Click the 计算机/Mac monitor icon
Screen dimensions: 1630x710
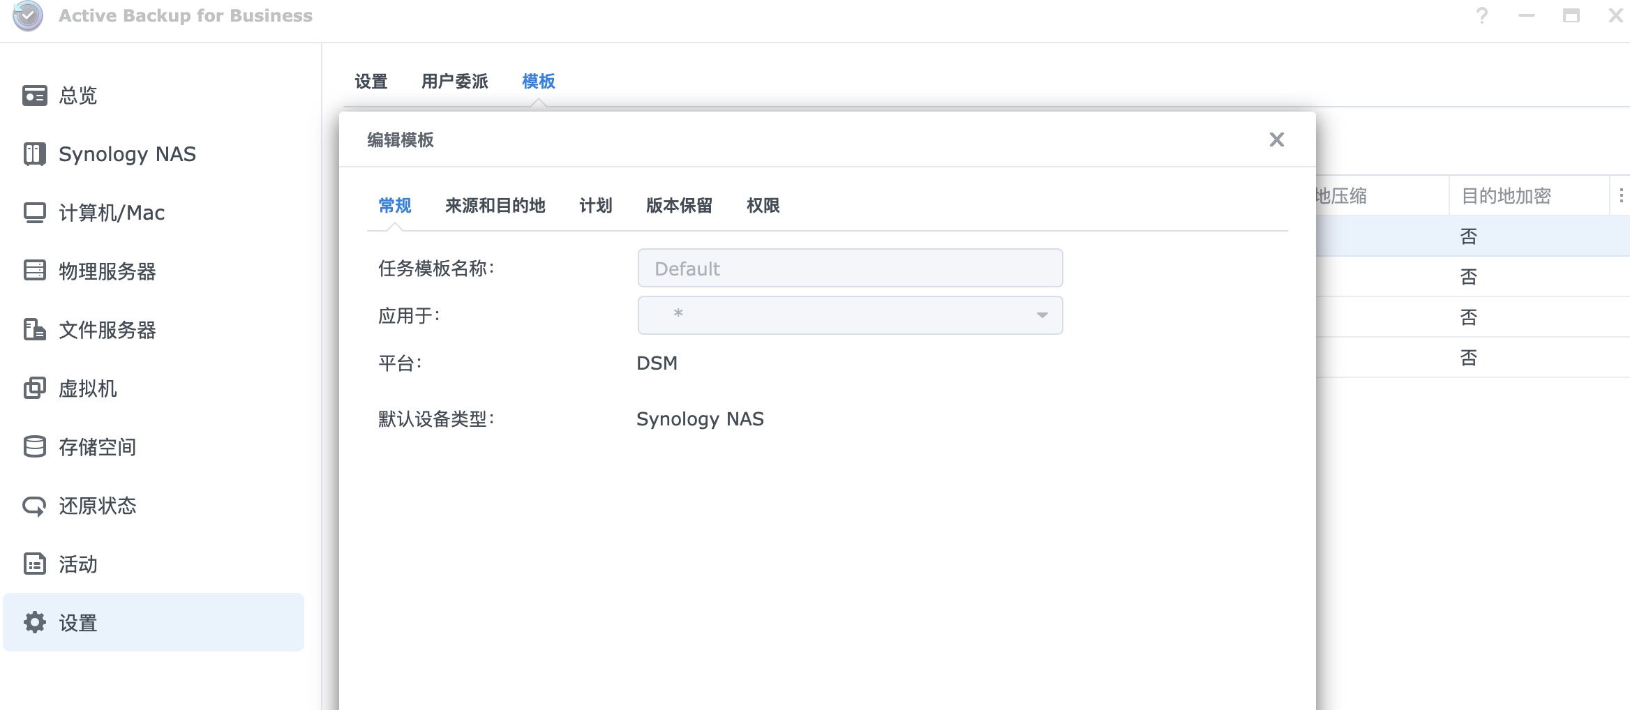coord(35,213)
